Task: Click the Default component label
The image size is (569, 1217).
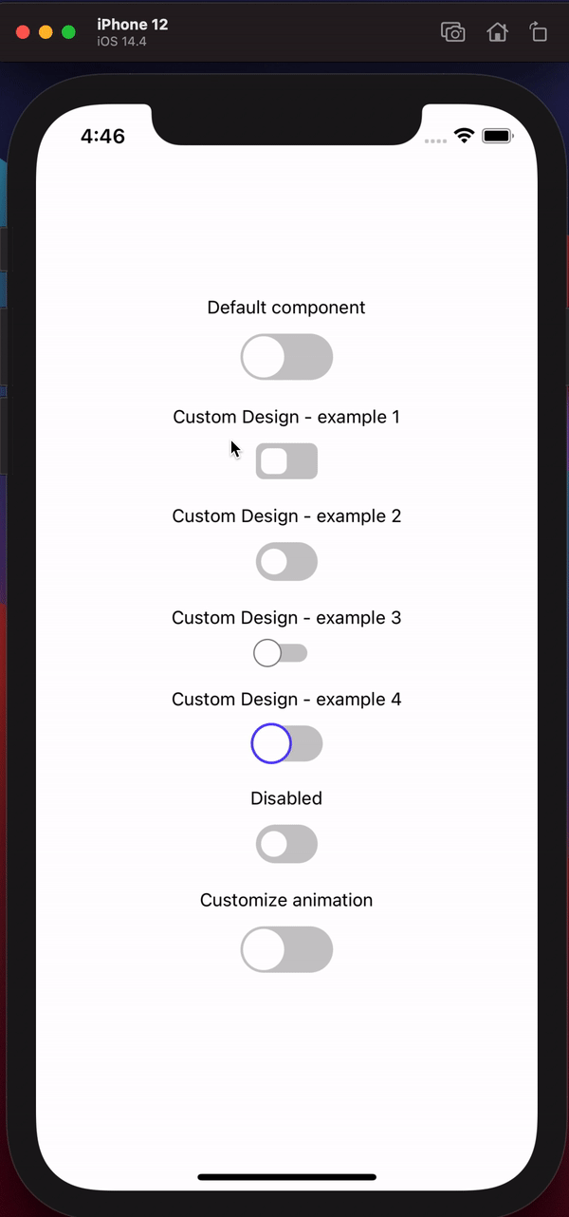Action: [286, 308]
